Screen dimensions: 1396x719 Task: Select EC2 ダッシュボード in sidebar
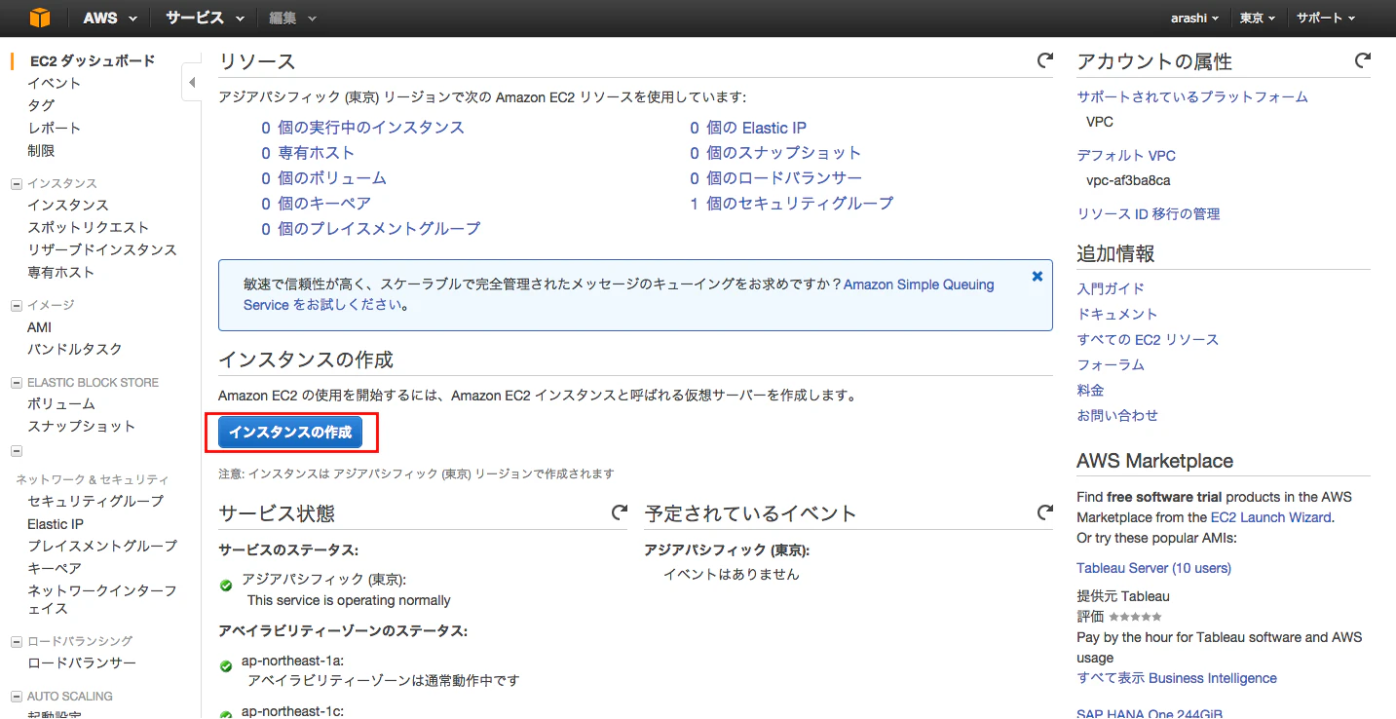click(x=93, y=60)
